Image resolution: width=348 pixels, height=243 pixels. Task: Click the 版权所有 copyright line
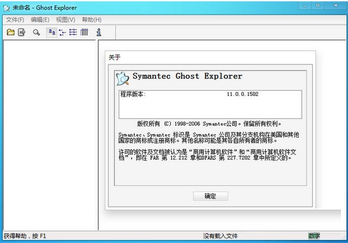[x=209, y=124]
